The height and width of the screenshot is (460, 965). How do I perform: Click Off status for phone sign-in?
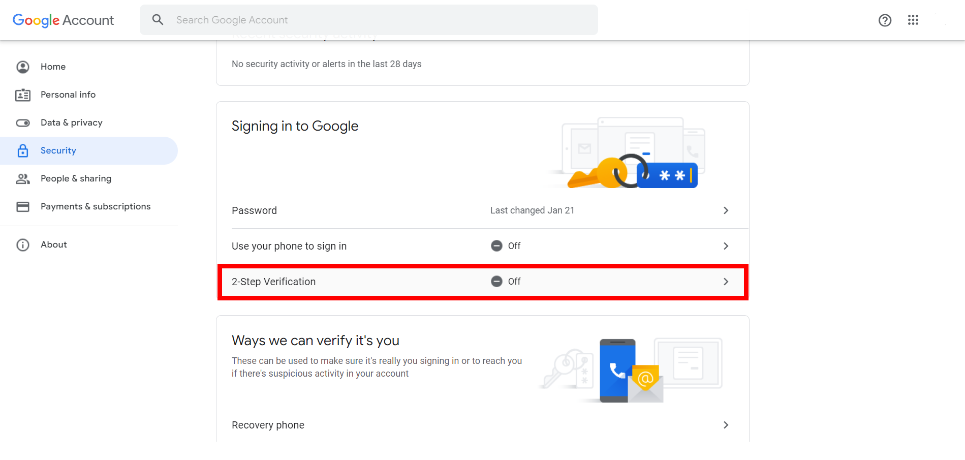[x=506, y=246]
